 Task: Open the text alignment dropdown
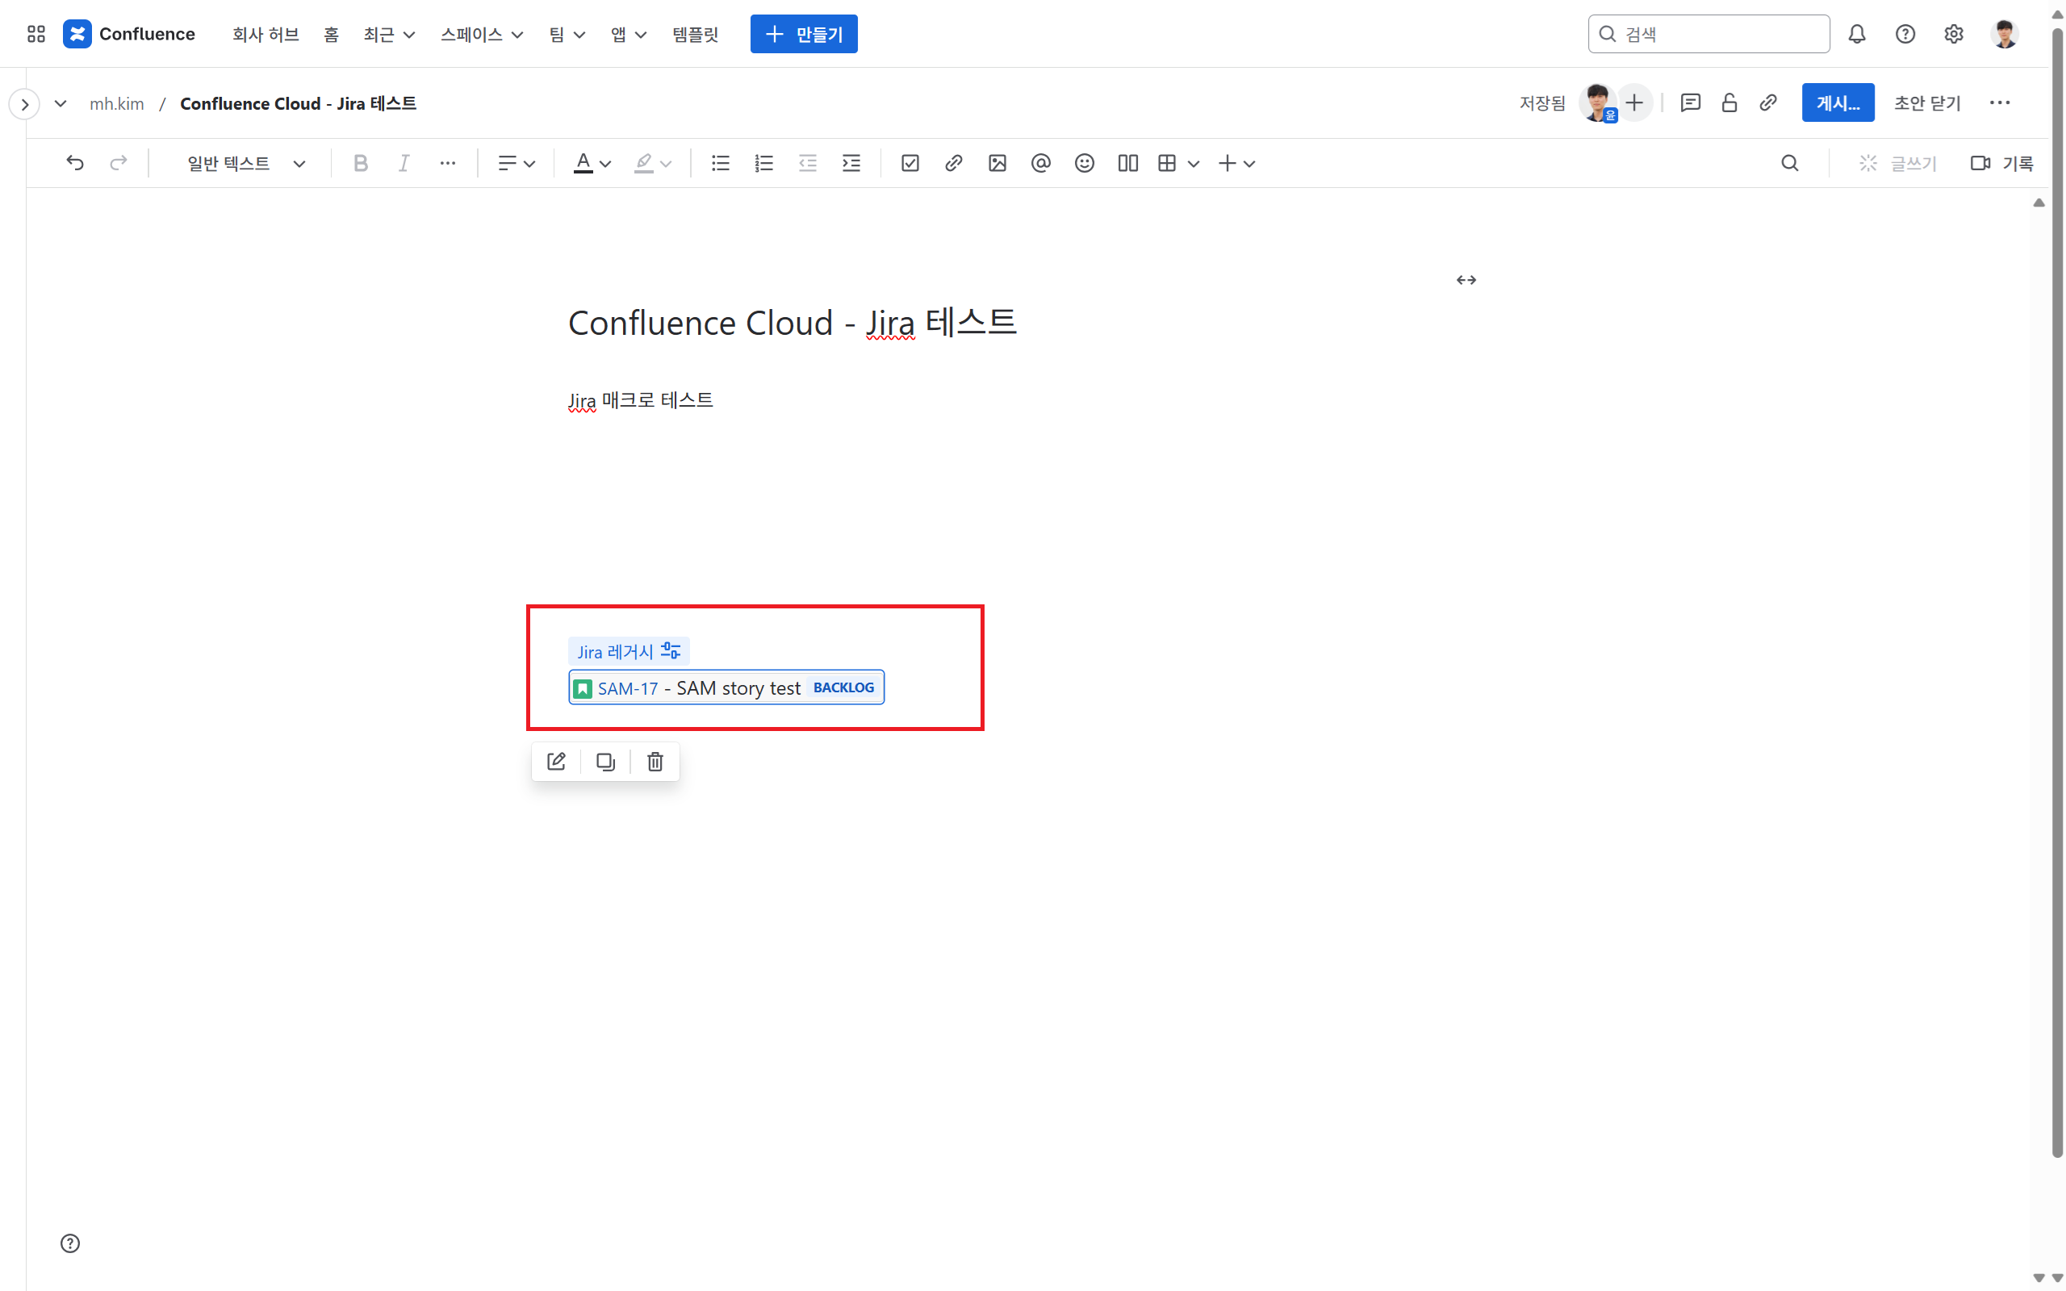tap(516, 163)
